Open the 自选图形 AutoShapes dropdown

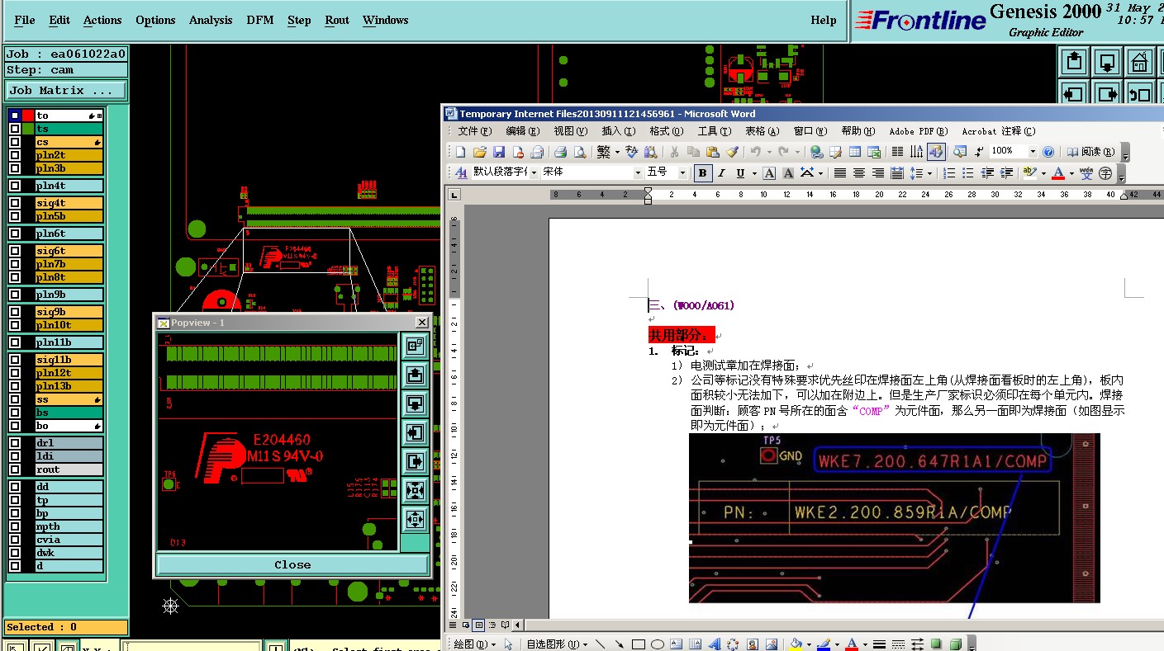pos(556,644)
